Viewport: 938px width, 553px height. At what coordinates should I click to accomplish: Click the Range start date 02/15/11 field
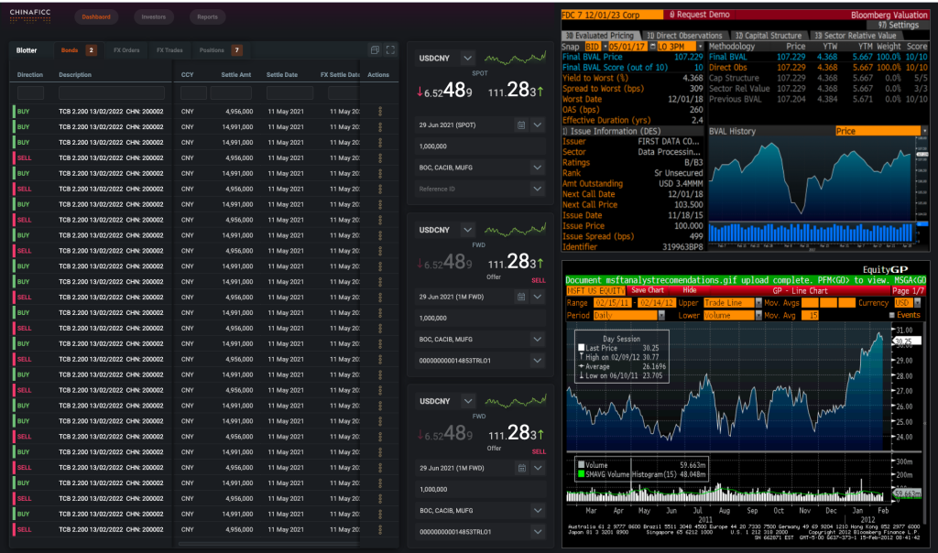point(613,303)
